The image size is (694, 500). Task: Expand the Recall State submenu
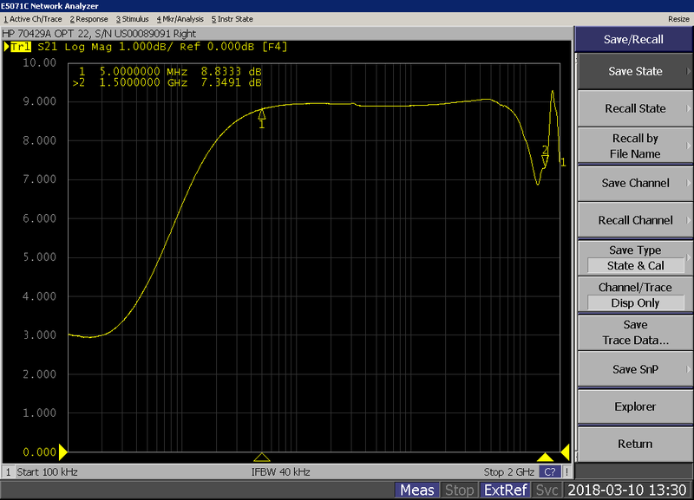click(635, 108)
